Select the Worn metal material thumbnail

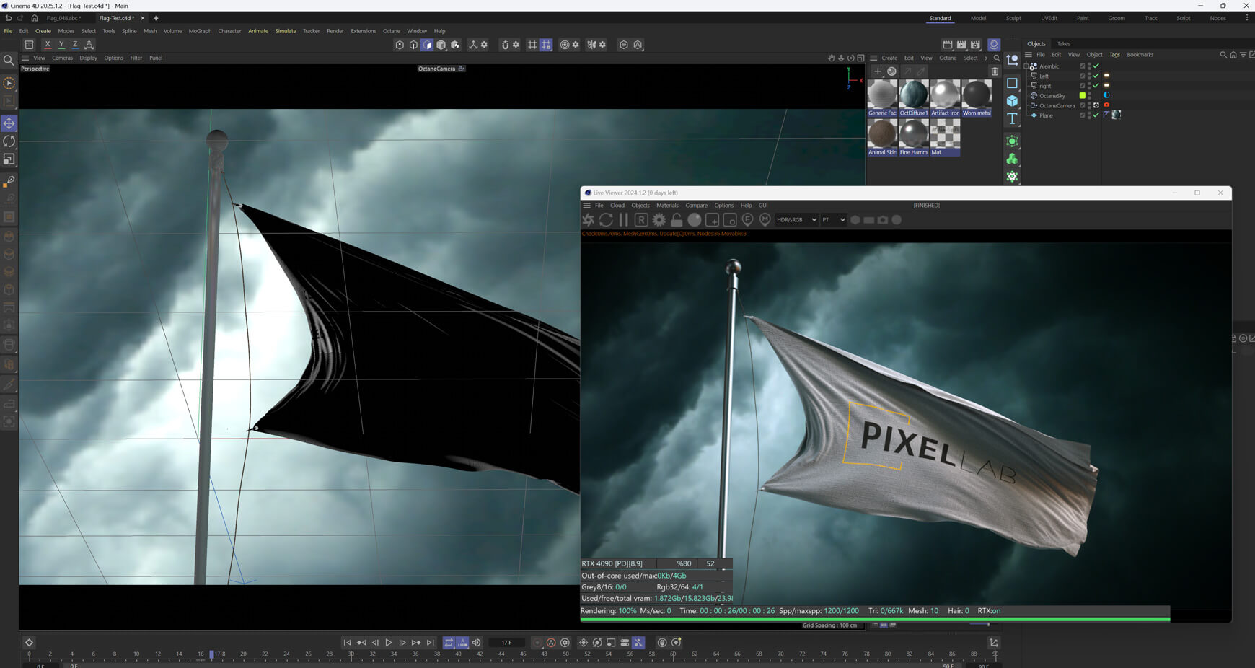click(x=977, y=97)
